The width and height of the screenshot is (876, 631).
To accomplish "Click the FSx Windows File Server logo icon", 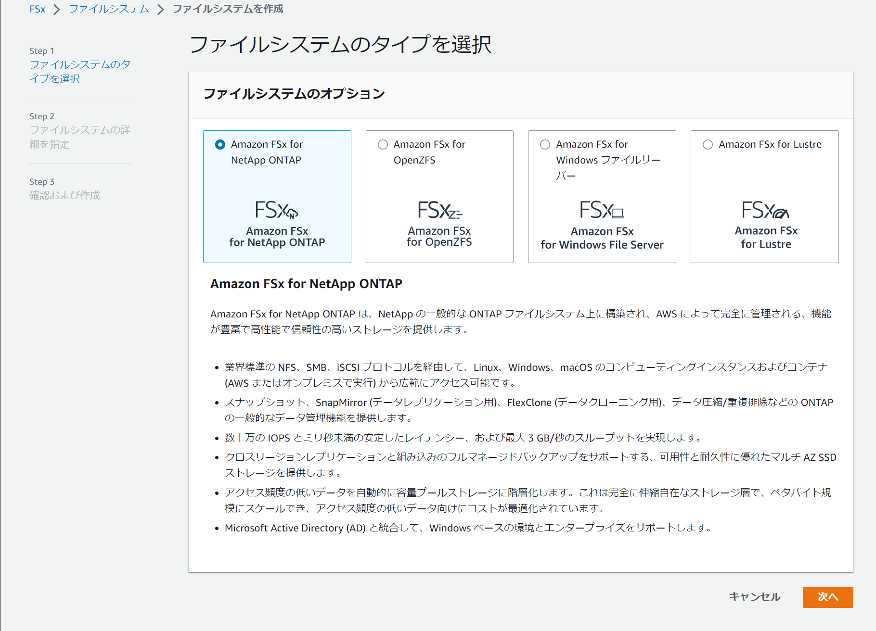I will point(602,210).
